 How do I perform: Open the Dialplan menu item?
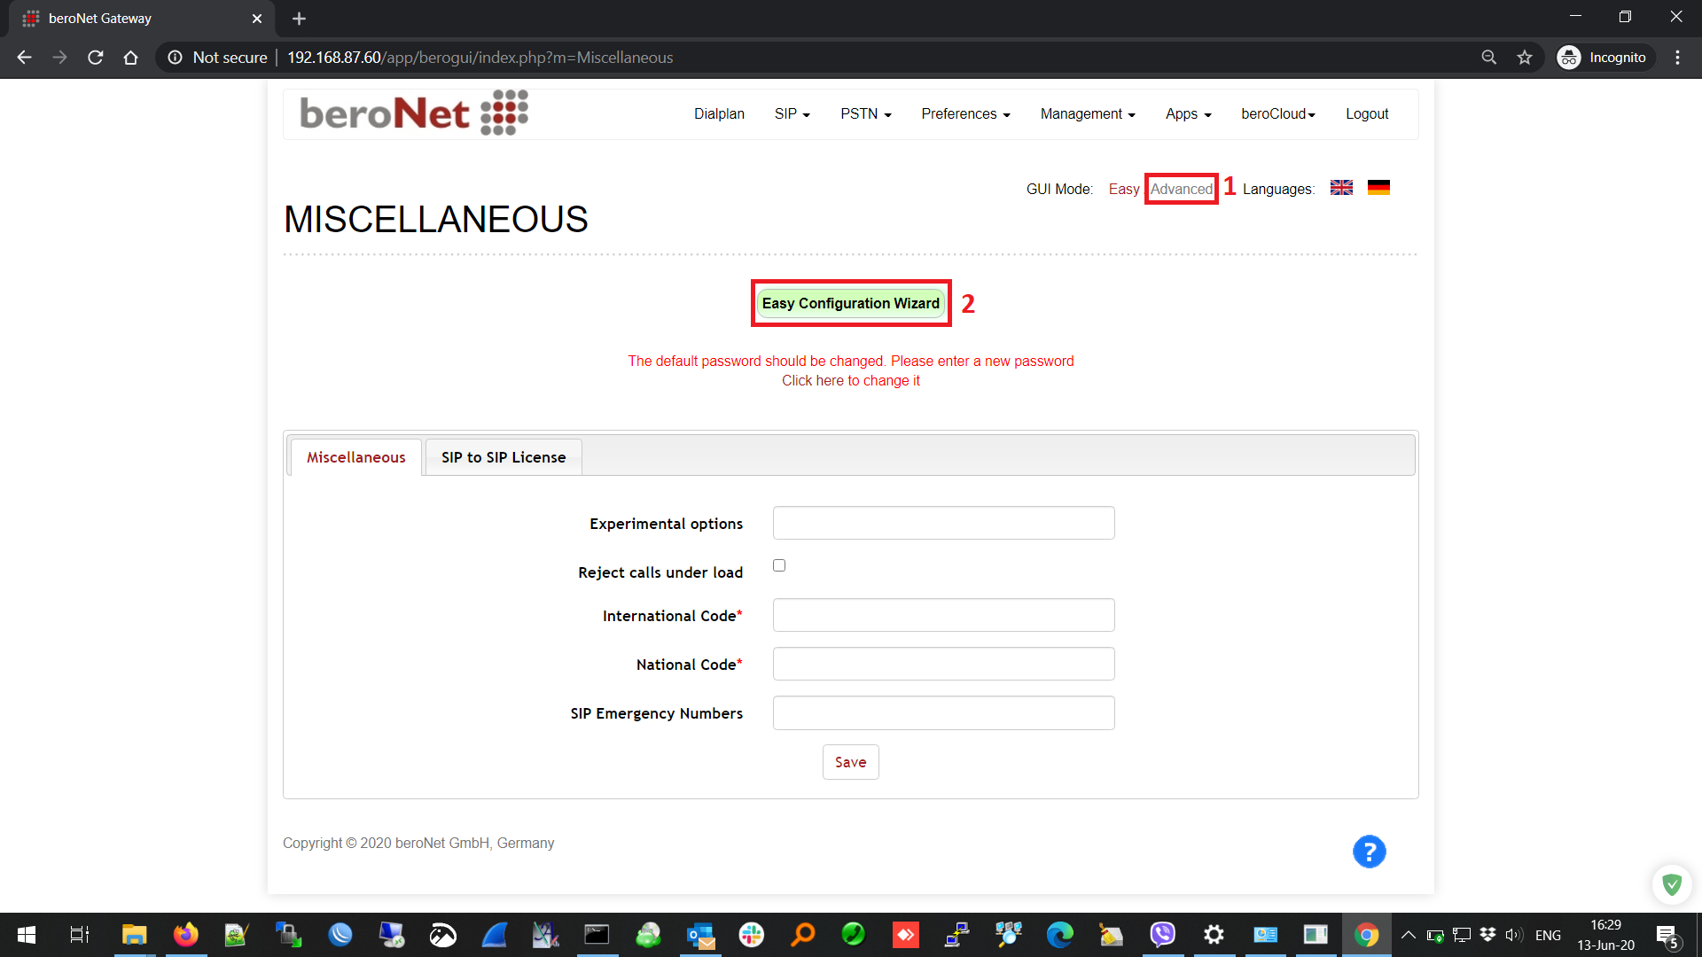(x=719, y=114)
